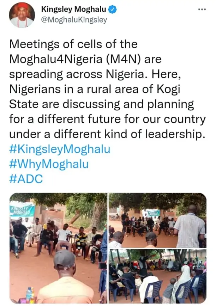Open Kingsley Moghalu's profile picture
The height and width of the screenshot is (306, 216).
coord(22,15)
